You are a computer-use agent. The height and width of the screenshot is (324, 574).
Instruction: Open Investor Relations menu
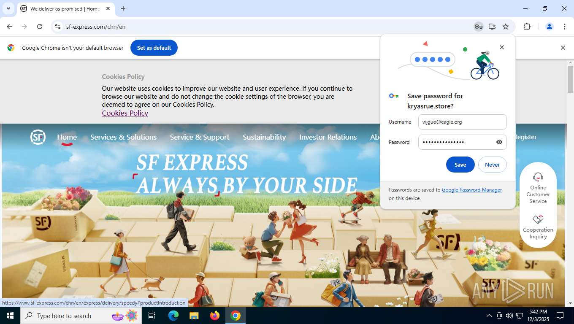pyautogui.click(x=328, y=137)
